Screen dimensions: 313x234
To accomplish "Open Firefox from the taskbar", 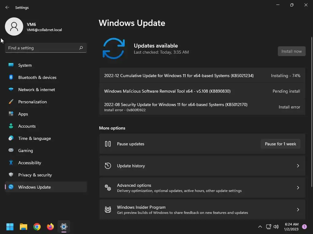I will pos(50,226).
